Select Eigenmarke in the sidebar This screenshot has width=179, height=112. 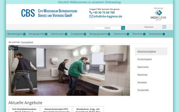point(143,67)
